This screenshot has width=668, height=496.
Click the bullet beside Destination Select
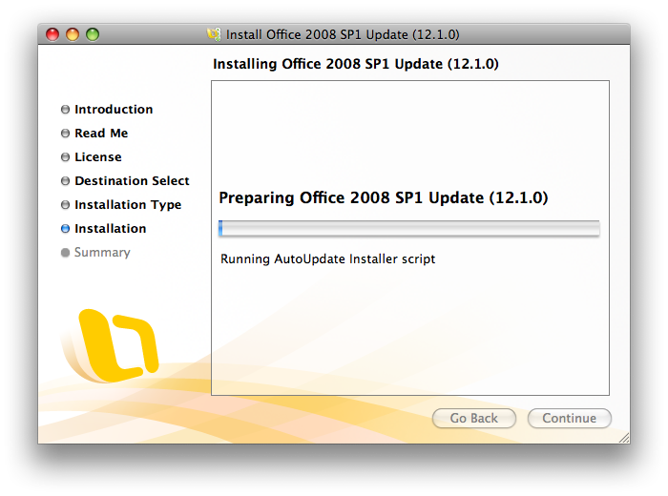(x=65, y=181)
